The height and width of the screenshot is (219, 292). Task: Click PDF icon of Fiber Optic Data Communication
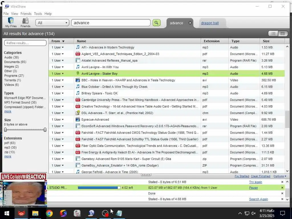point(78,146)
